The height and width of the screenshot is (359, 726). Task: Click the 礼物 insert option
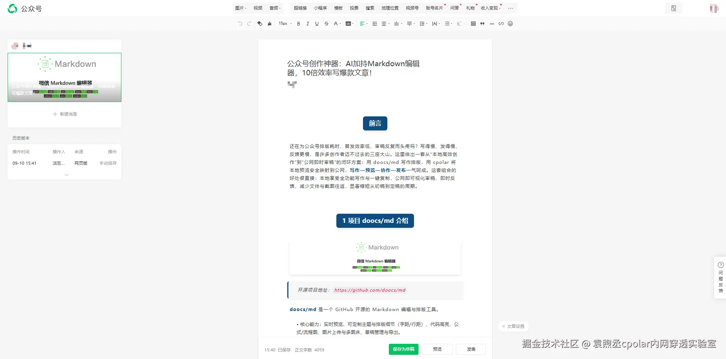click(471, 8)
